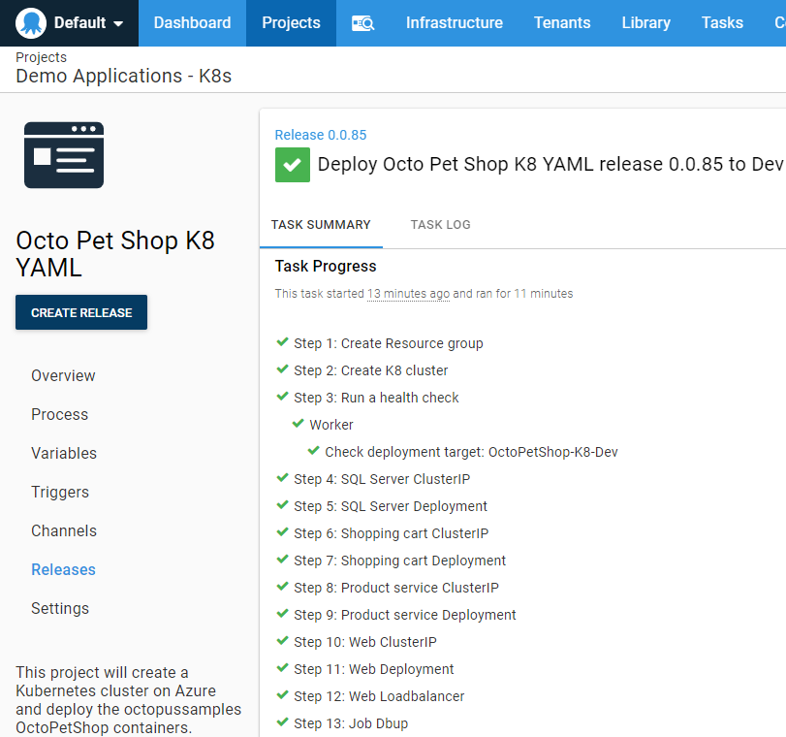Switch to the Task Log tab

[440, 225]
